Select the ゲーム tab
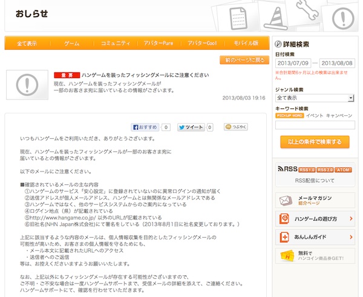Screen dimensions: 363x297 pyautogui.click(x=72, y=43)
